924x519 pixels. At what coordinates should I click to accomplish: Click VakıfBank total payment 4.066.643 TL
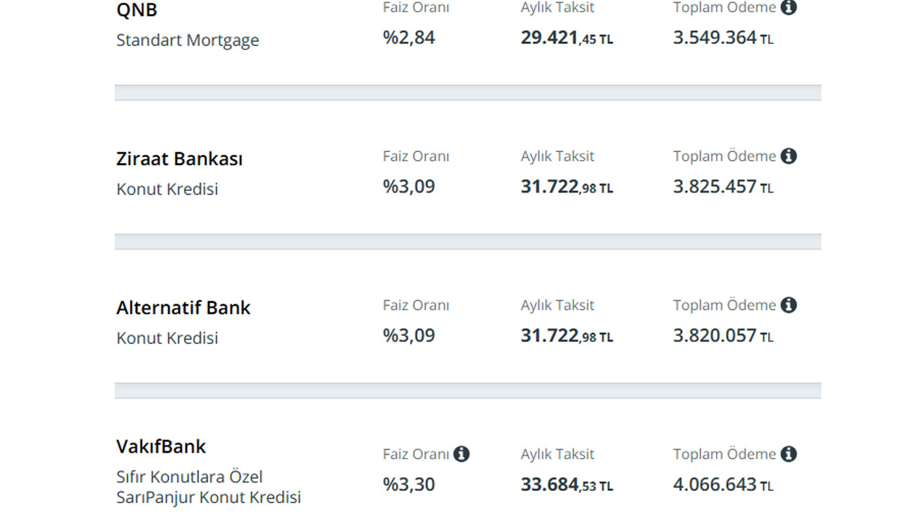click(723, 484)
